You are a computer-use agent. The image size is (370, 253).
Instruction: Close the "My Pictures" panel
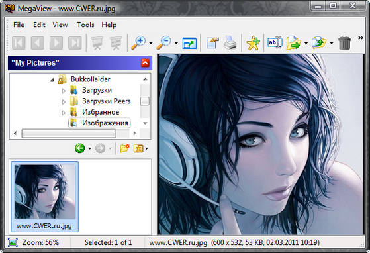click(x=145, y=63)
